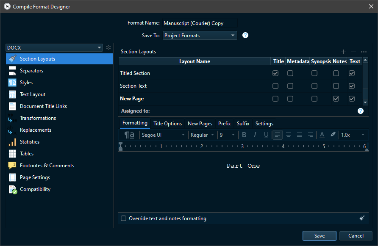This screenshot has height=246, width=378.
Task: Click the Styles pilcrow icon in sidebar
Action: (12, 83)
